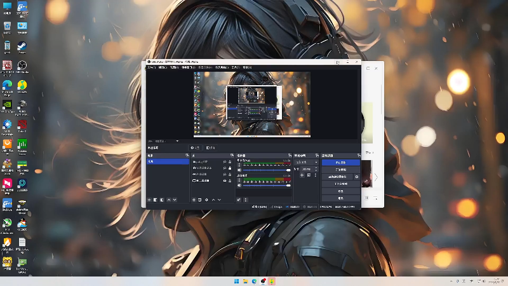
Task: Float the Sources dock via header icon
Action: point(232,156)
